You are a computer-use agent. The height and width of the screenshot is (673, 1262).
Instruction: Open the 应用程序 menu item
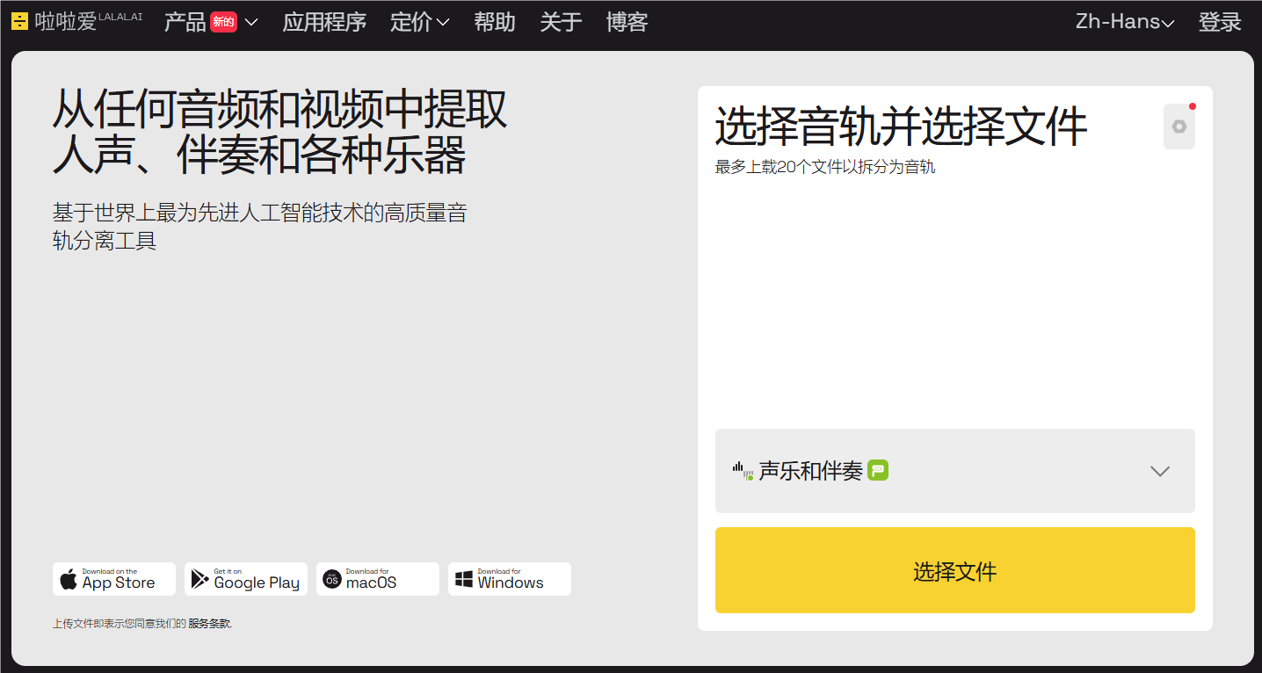[x=324, y=22]
